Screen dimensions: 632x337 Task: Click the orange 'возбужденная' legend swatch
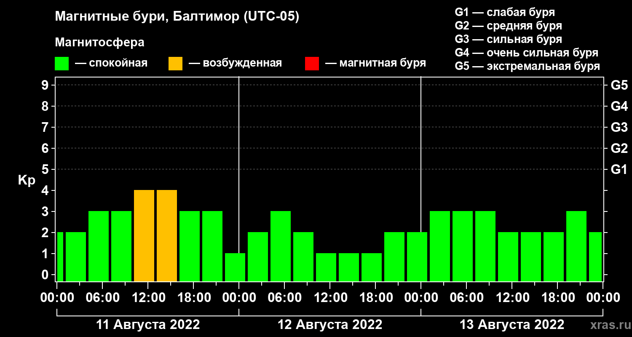175,64
